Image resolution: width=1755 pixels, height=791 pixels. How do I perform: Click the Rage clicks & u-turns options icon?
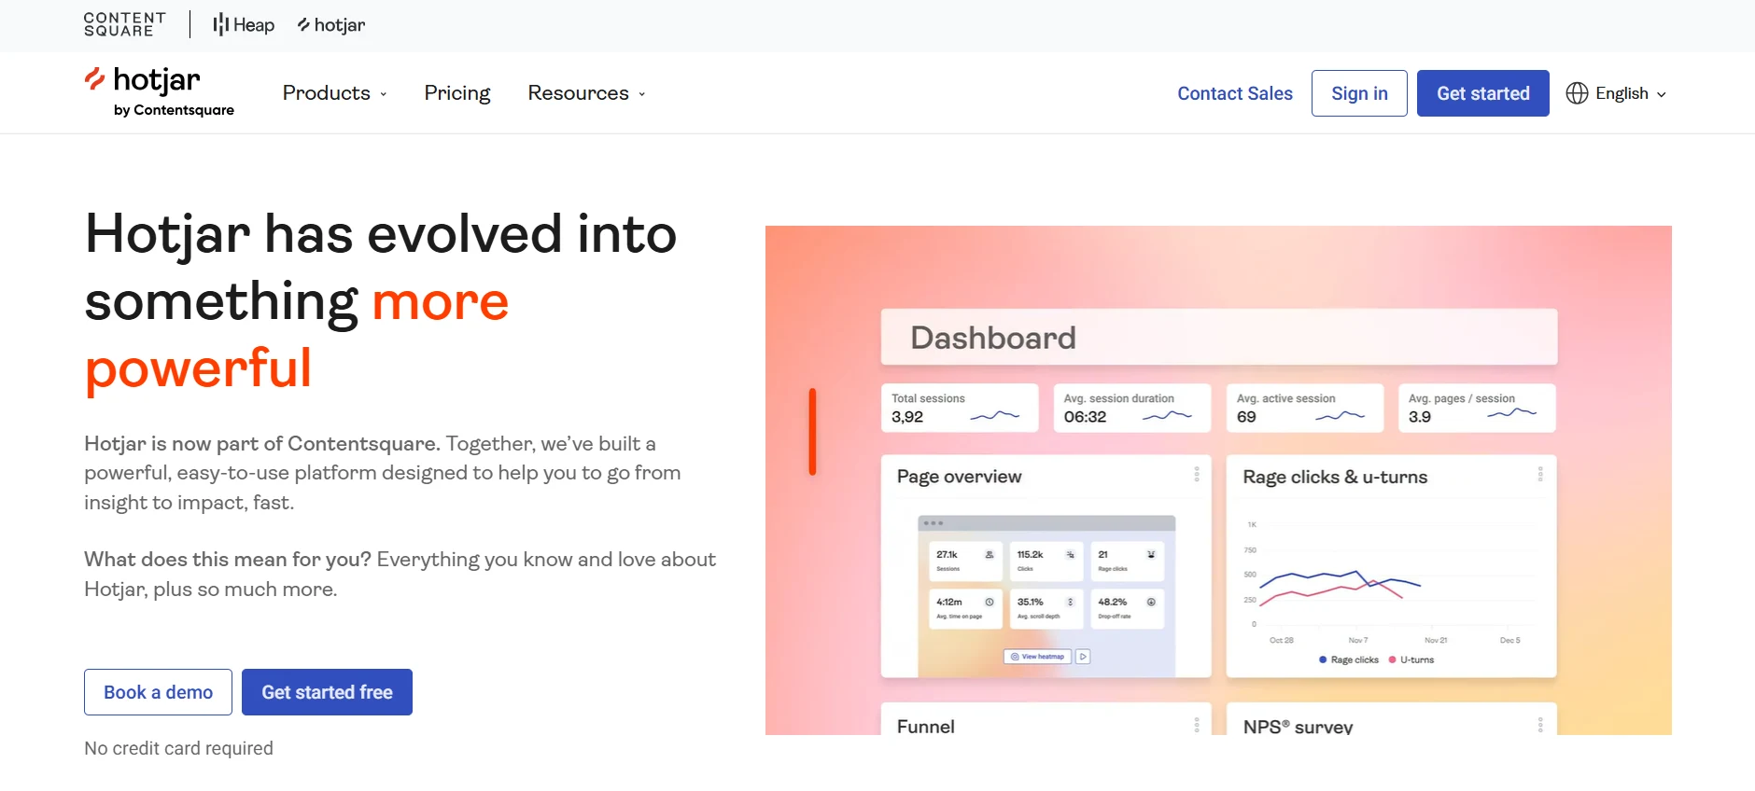(1539, 475)
